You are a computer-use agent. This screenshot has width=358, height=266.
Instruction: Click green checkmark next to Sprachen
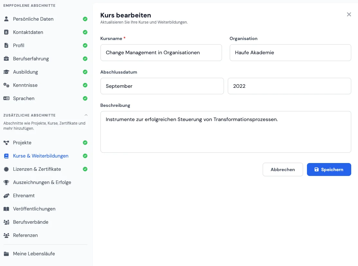(85, 98)
